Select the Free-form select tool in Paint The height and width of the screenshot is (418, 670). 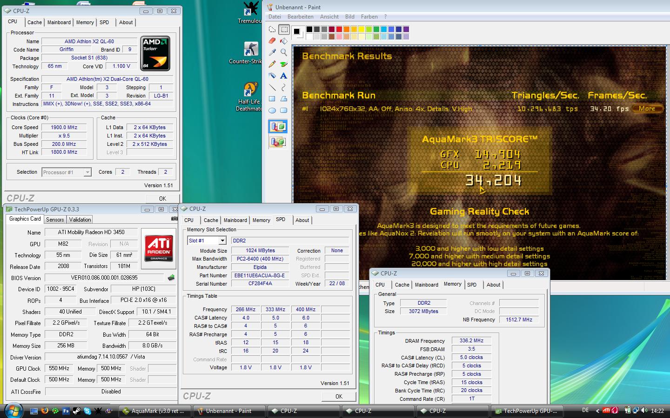(272, 30)
